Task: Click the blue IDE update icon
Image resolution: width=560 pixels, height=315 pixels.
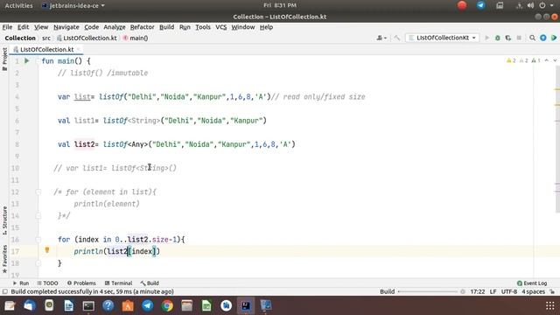Action: point(542,38)
